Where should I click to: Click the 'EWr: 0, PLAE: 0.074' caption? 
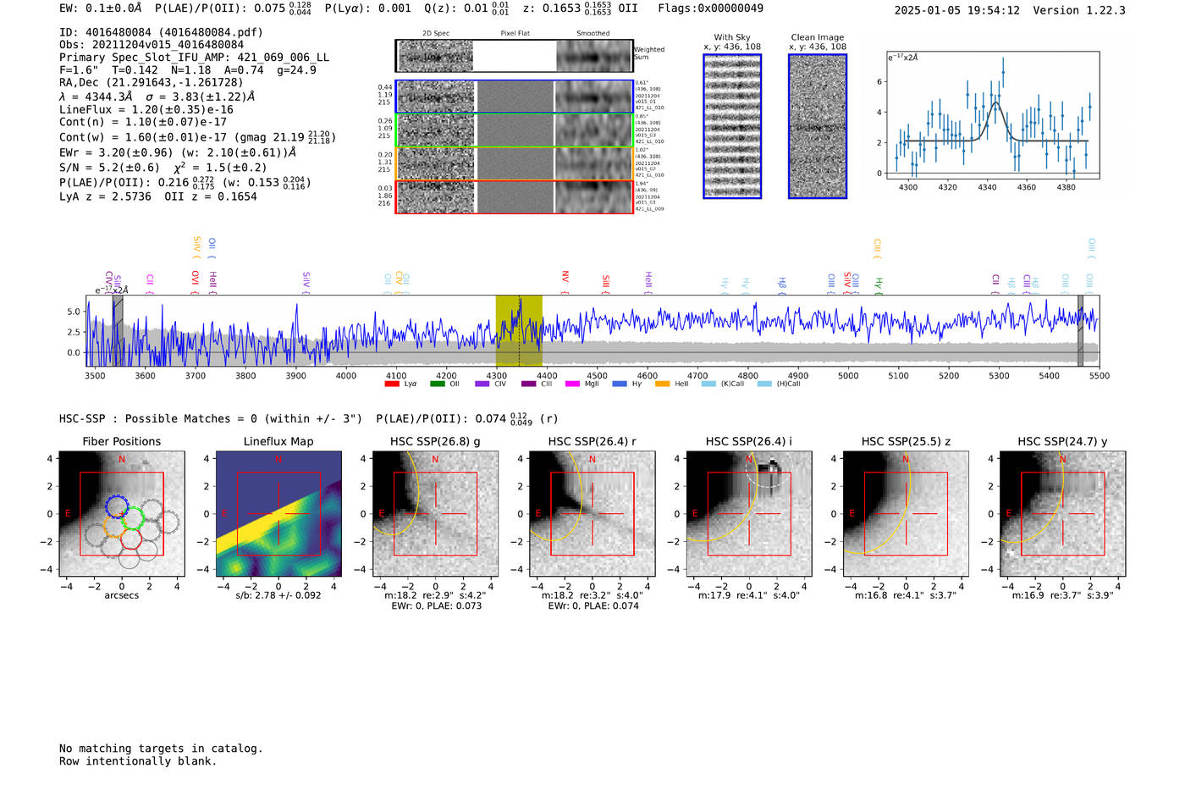coord(592,606)
